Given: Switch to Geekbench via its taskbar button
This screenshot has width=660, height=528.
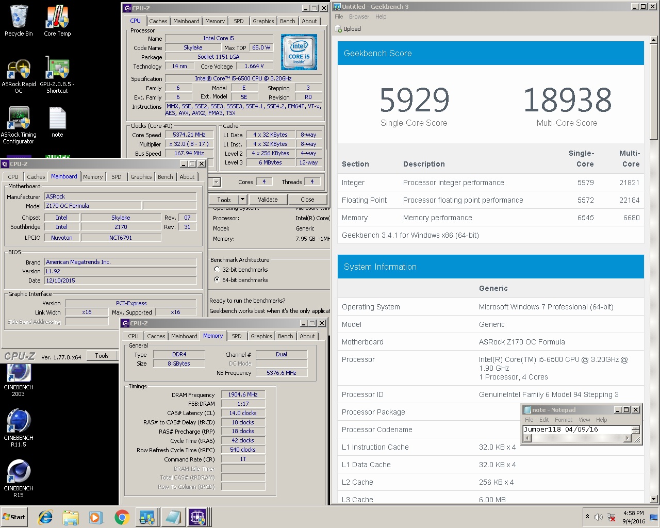Looking at the screenshot, I should [147, 517].
